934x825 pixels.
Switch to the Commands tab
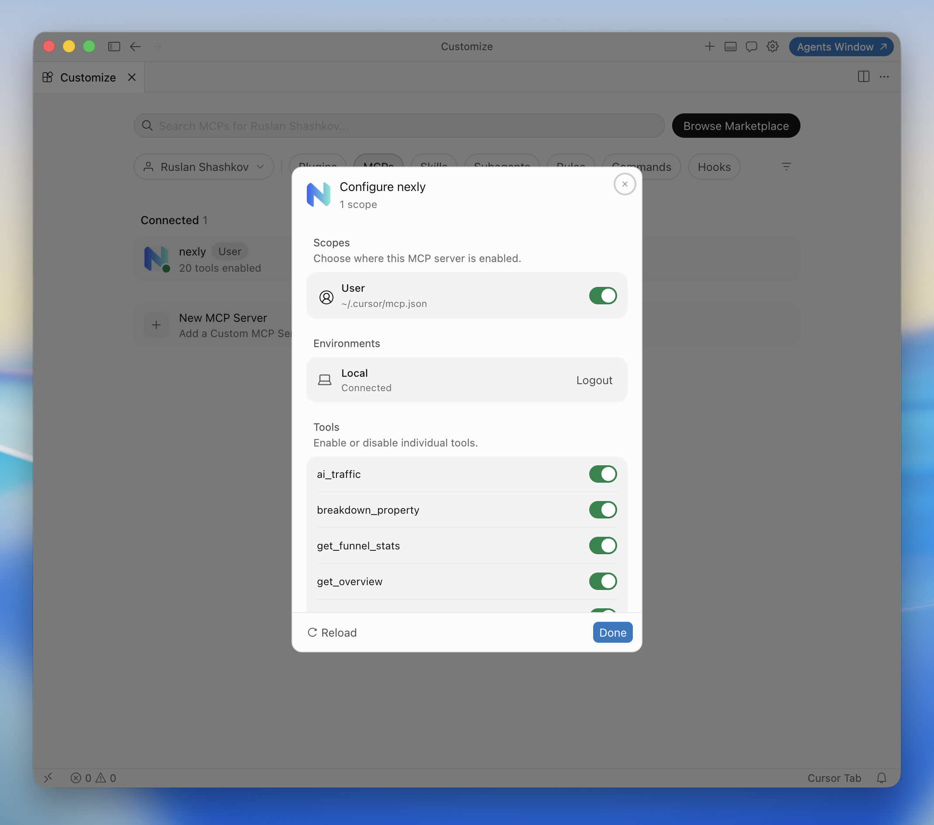tap(642, 167)
